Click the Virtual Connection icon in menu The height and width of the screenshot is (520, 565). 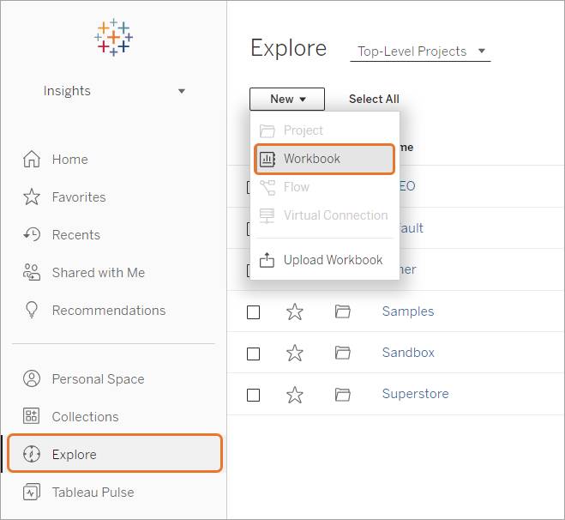267,215
